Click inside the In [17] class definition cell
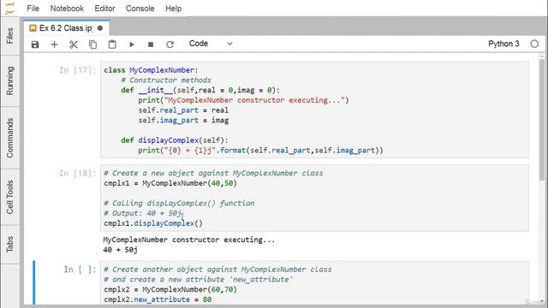 [x=314, y=110]
